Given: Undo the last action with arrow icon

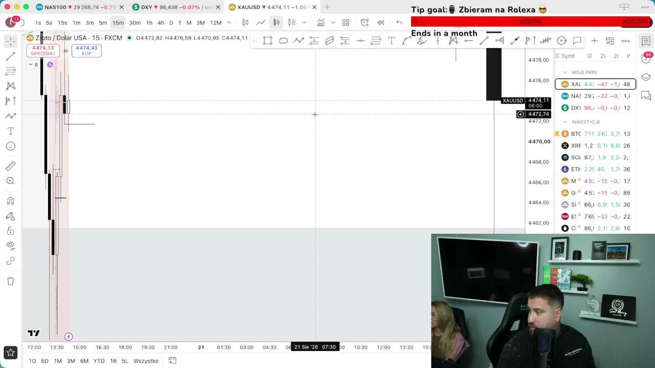Looking at the screenshot, I should click(x=399, y=22).
